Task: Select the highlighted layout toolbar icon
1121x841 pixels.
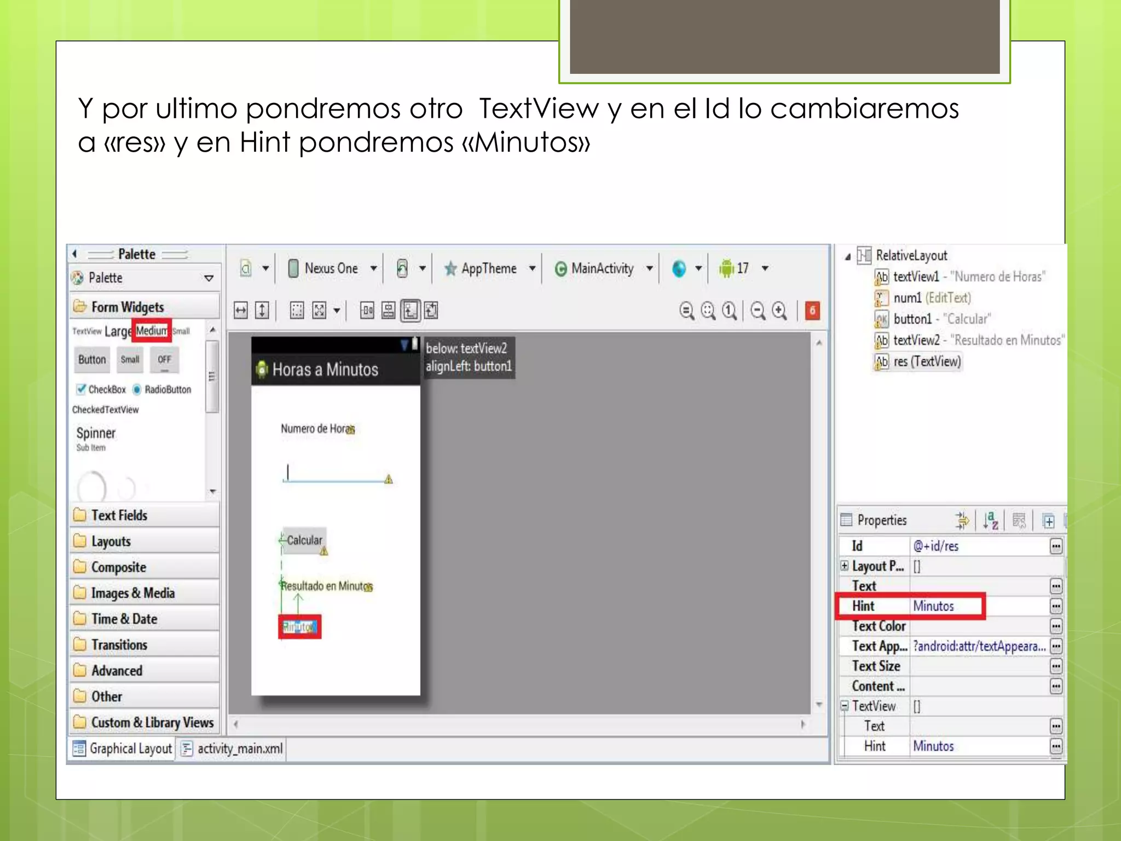Action: pos(410,311)
